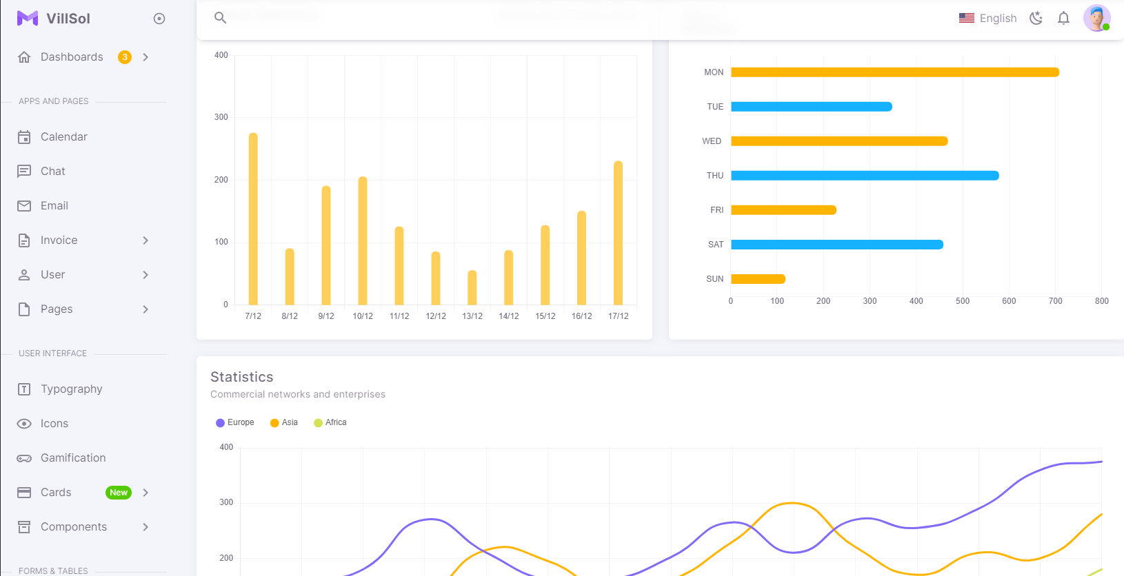
Task: Toggle dark mode with moon icon
Action: coord(1036,19)
